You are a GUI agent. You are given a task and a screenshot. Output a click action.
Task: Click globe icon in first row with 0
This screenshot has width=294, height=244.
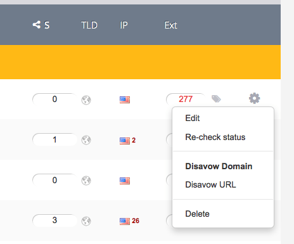86,100
